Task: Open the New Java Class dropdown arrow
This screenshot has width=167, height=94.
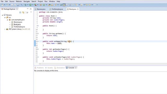Action: (46, 5)
